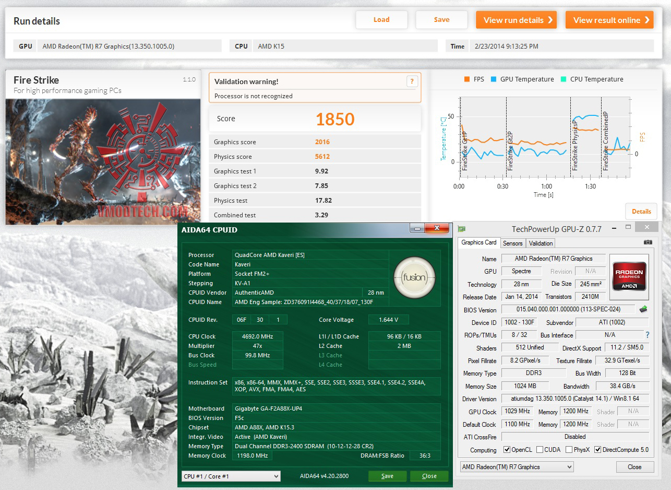This screenshot has width=671, height=490.
Task: Open the CPU #1 / Core #1 dropdown
Action: pyautogui.click(x=231, y=476)
